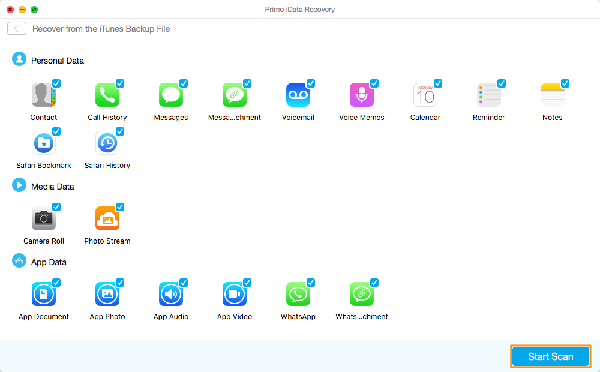Uncheck the Reminder checkbox

click(x=501, y=83)
